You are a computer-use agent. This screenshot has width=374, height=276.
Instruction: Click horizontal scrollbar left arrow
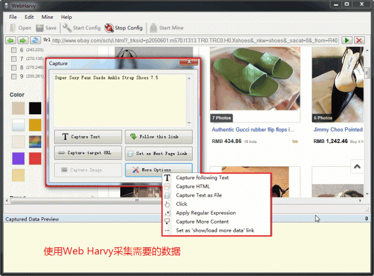(x=7, y=200)
